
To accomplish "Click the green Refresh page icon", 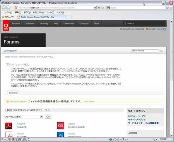I will (99, 8).
